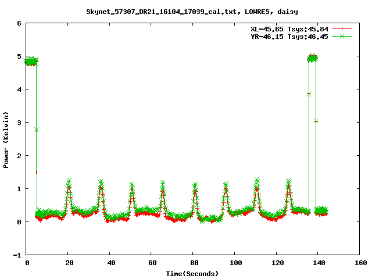Click the x-axis tick label 120
The height and width of the screenshot is (279, 372).
click(278, 263)
